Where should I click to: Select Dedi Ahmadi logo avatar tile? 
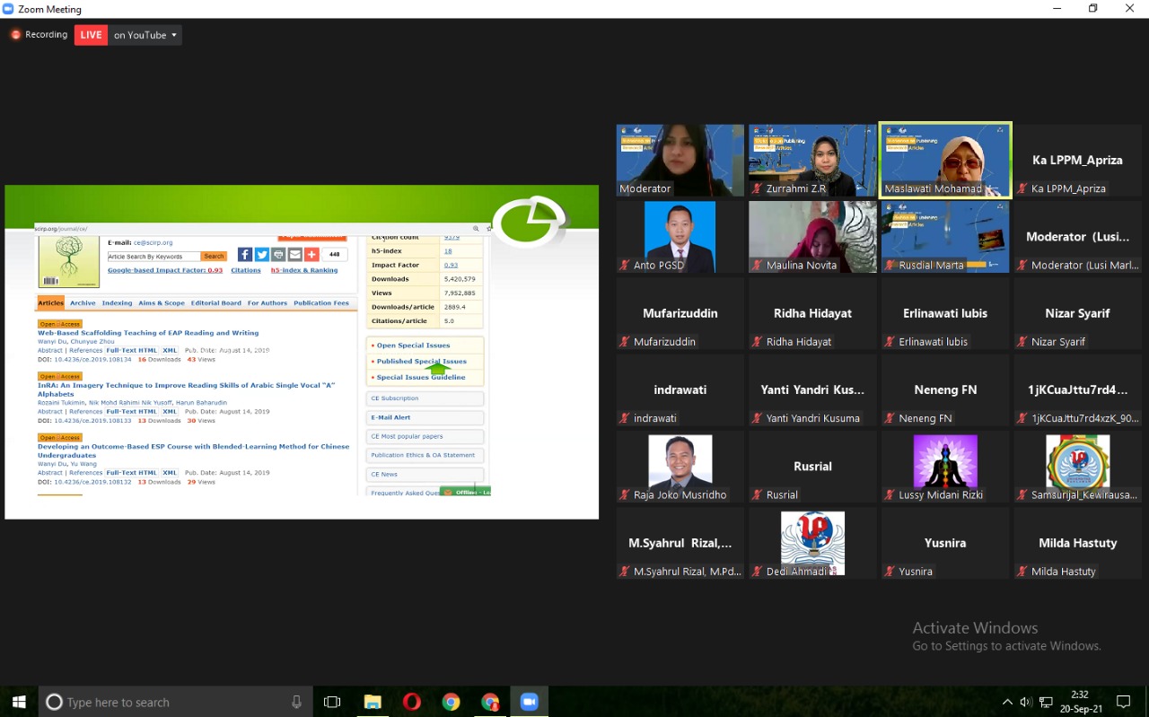tap(812, 543)
